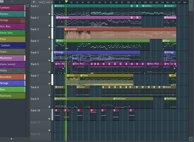Select the Track 6 header label

click(35, 64)
